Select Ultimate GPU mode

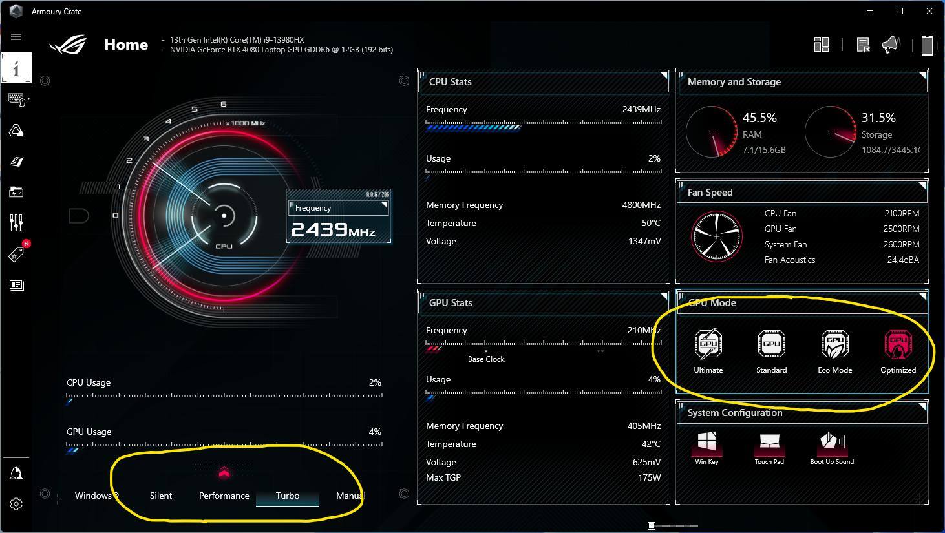[708, 352]
